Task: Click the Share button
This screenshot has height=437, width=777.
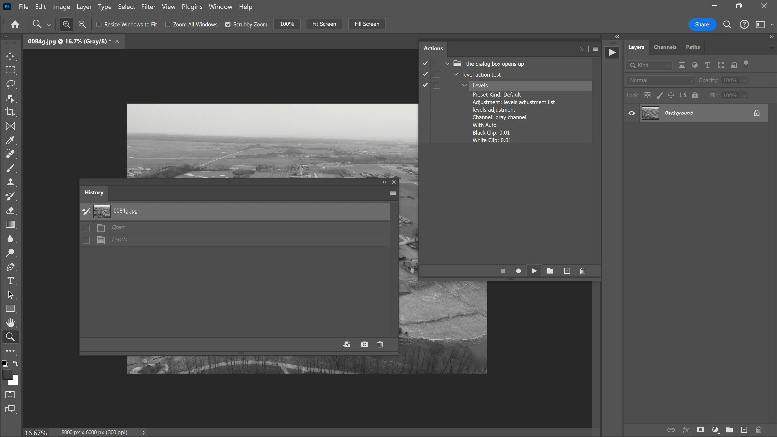Action: click(701, 25)
